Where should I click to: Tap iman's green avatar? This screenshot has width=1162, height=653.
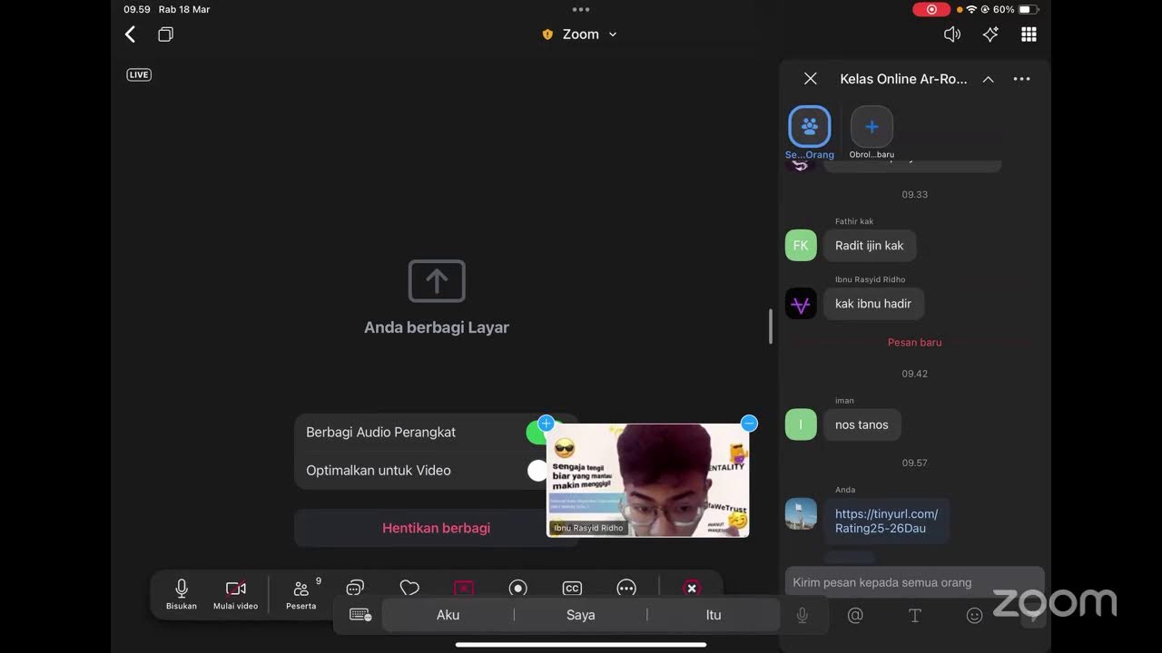[x=801, y=424]
